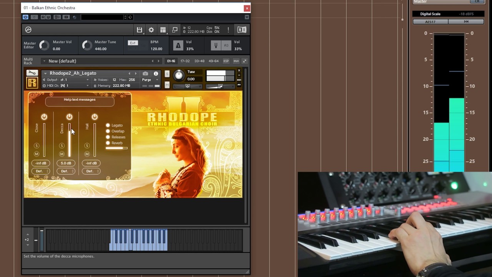The image size is (492, 277).
Task: Select the A3 reference pitch button
Action: coord(226,45)
